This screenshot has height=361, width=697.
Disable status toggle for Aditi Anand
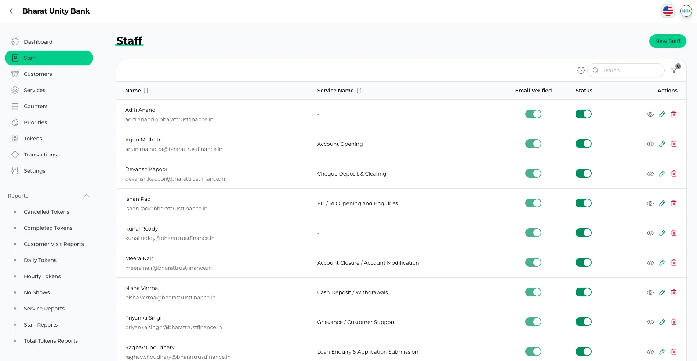pos(583,114)
